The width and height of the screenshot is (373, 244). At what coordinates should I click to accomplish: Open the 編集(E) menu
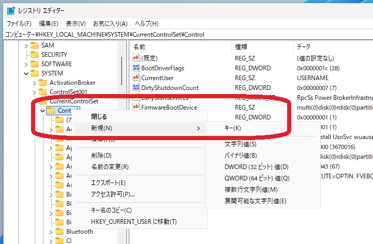tap(49, 24)
